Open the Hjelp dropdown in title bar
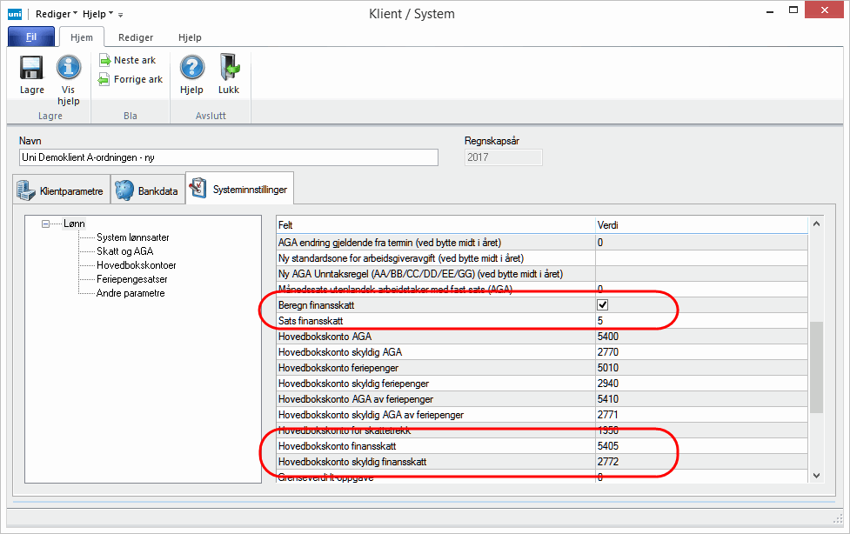The image size is (850, 534). coord(97,14)
